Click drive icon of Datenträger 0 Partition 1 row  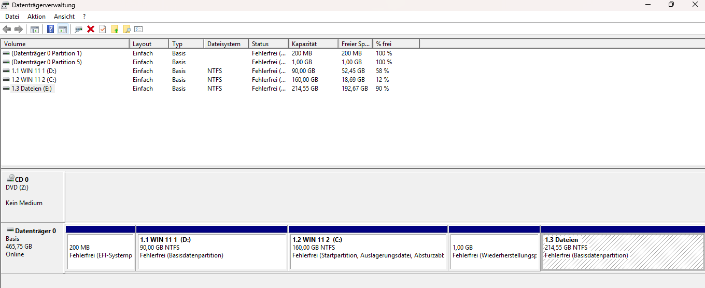[x=6, y=53]
